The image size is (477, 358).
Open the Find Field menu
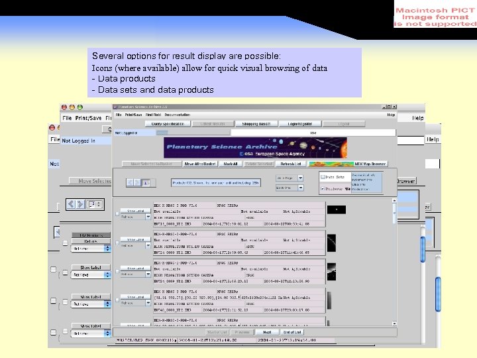153,115
